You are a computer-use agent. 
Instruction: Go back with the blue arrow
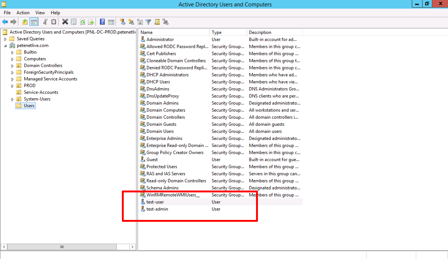[5, 22]
